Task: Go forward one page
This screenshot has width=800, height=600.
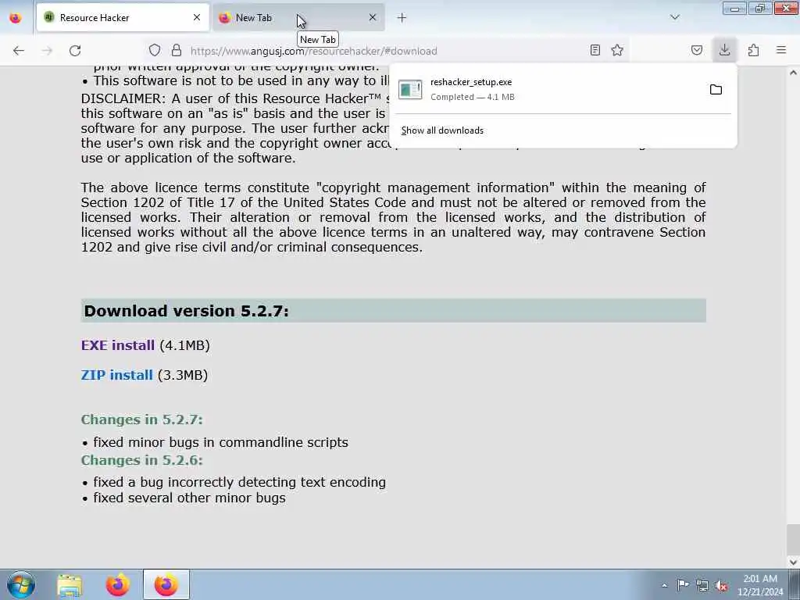Action: (x=47, y=51)
